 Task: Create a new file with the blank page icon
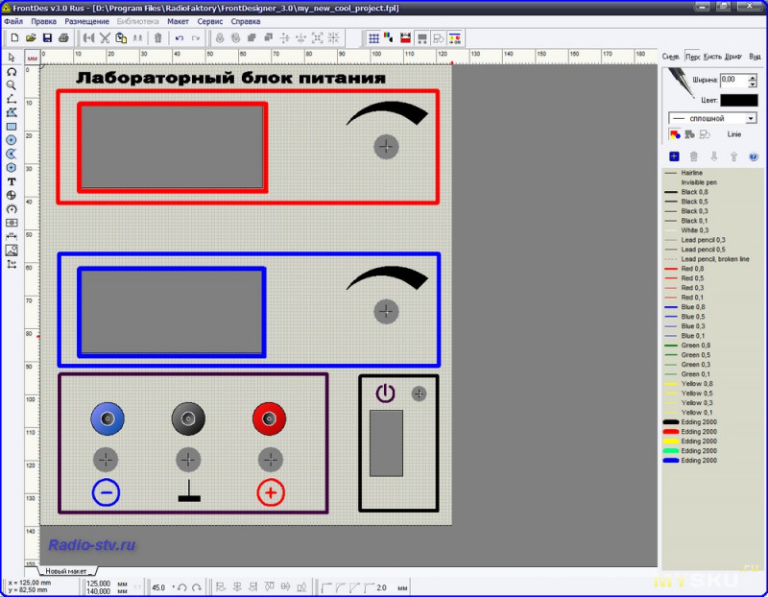click(x=14, y=38)
